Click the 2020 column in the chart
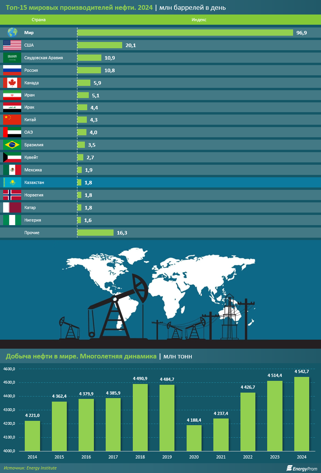This screenshot has height=473, width=321. [194, 438]
